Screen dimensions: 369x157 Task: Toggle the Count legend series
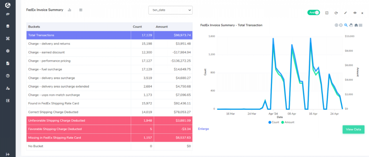pyautogui.click(x=274, y=122)
